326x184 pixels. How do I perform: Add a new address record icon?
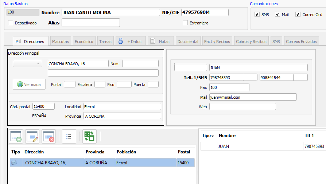pos(16,136)
